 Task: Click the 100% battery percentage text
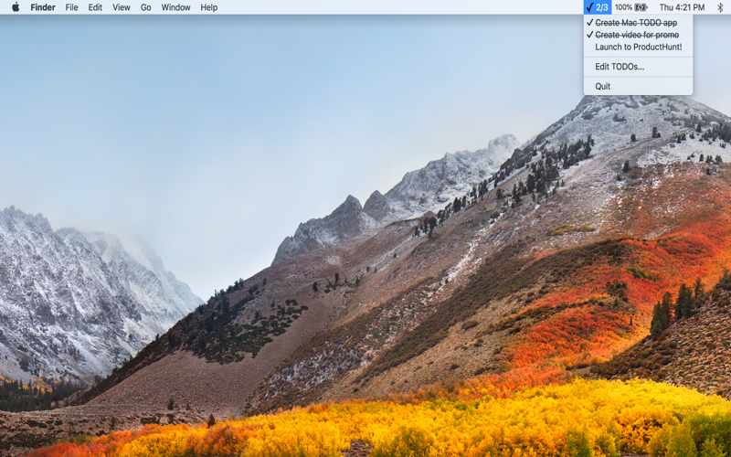(623, 7)
